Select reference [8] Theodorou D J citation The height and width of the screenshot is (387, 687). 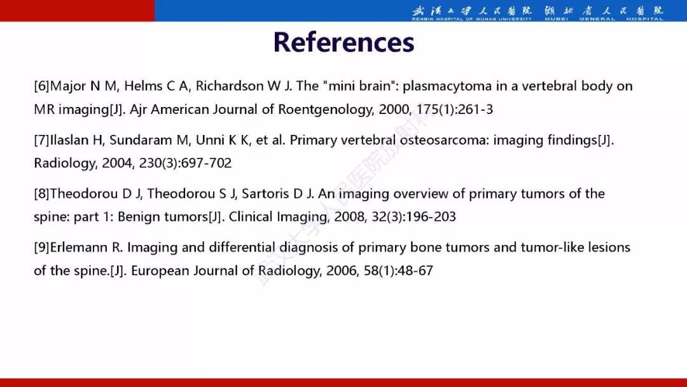tap(319, 205)
